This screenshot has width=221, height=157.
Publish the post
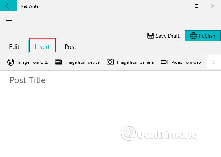[203, 36]
